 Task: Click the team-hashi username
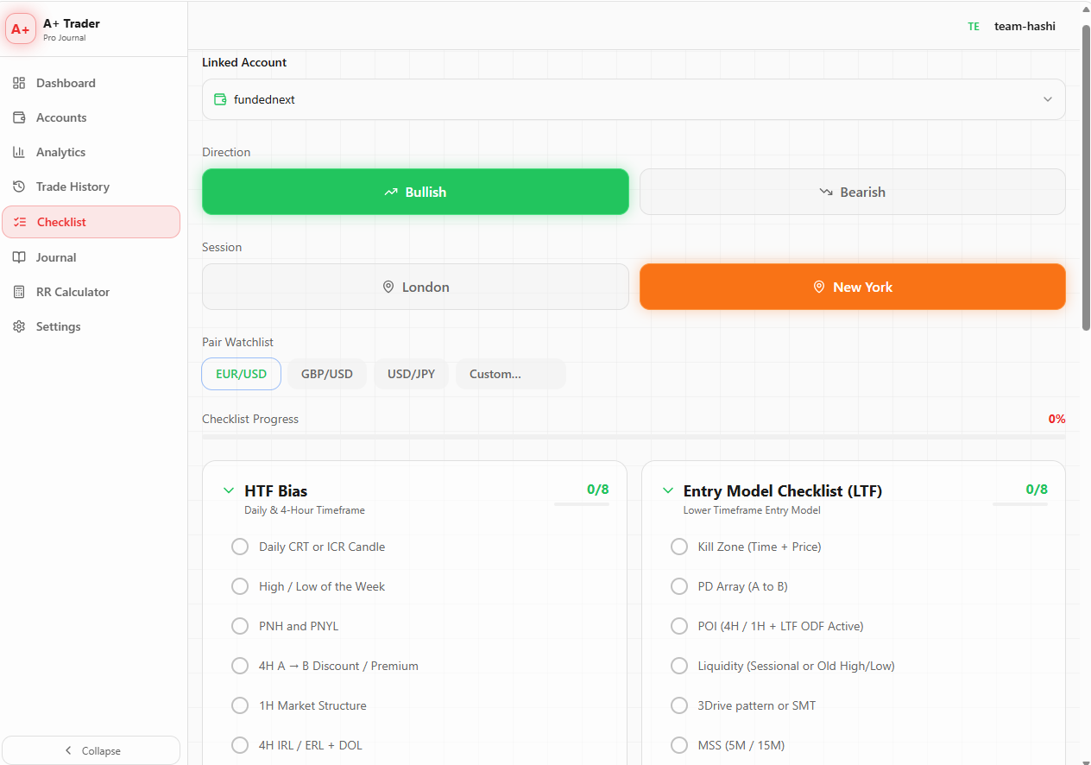tap(1025, 26)
